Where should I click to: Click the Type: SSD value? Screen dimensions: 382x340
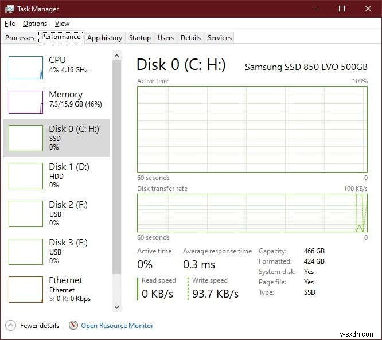click(x=309, y=292)
